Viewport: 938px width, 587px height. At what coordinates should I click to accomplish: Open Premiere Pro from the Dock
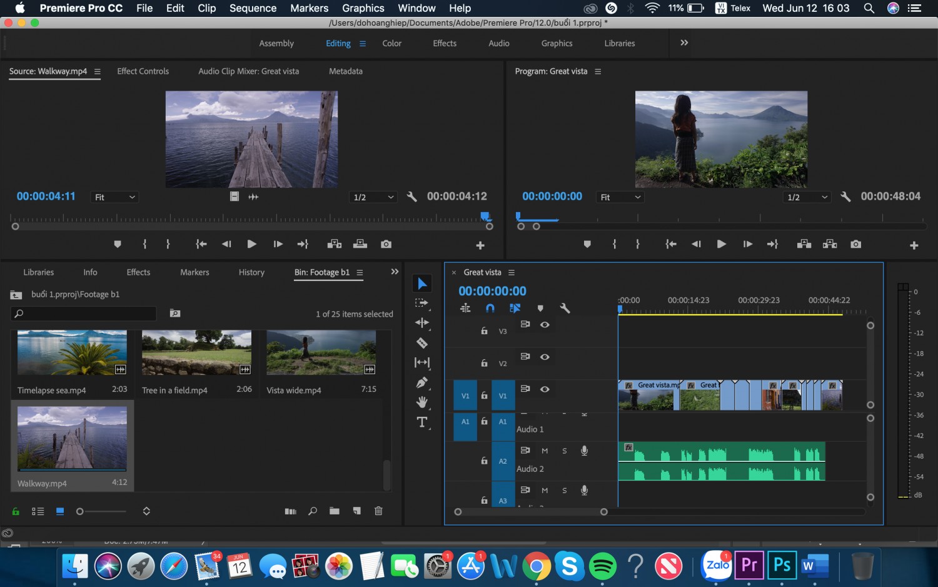749,566
